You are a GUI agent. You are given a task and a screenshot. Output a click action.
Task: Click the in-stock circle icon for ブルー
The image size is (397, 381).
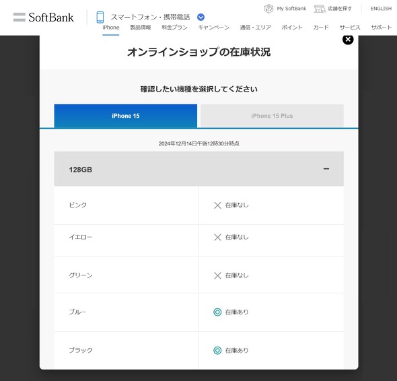[217, 312]
